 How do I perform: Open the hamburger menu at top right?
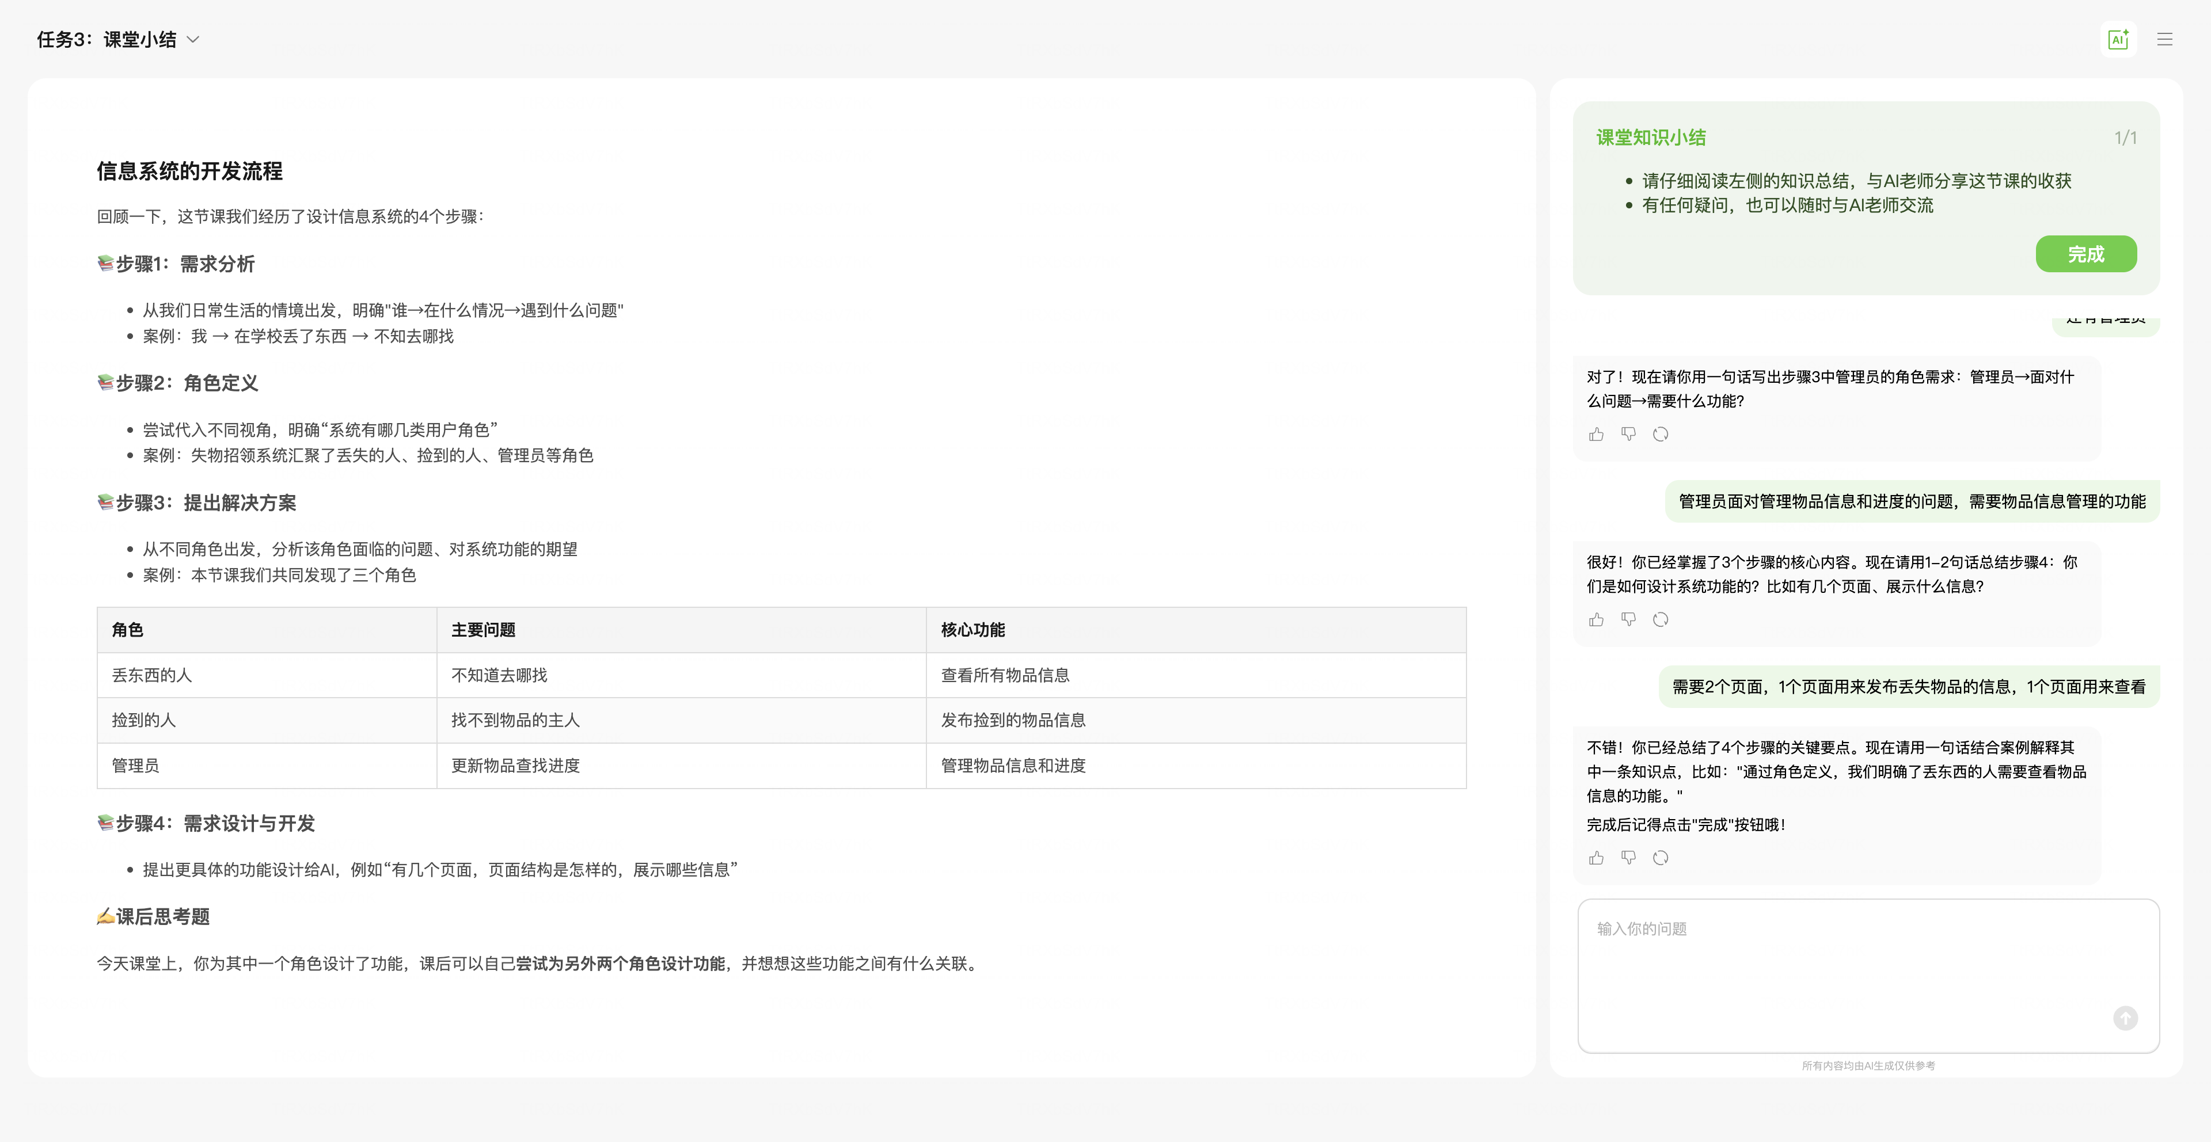(x=2165, y=40)
